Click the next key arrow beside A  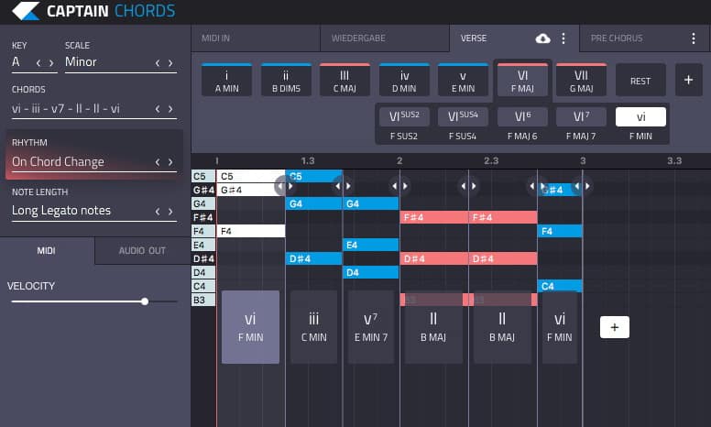coord(51,62)
